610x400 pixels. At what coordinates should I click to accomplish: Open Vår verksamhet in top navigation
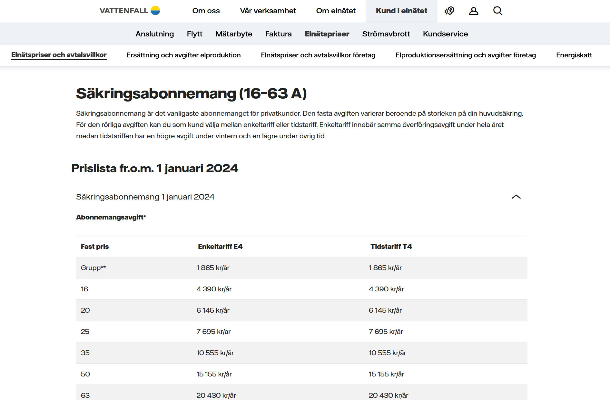coord(268,11)
